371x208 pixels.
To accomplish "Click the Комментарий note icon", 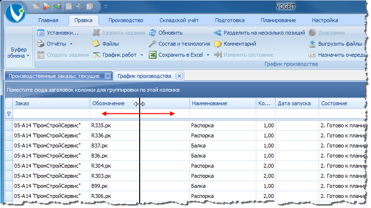I will tap(218, 44).
